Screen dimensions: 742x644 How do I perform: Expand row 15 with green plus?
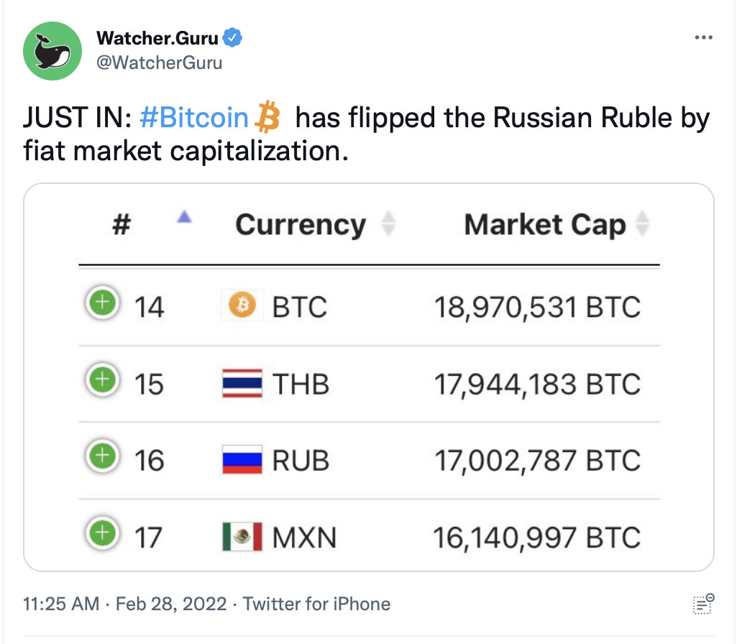coord(102,379)
